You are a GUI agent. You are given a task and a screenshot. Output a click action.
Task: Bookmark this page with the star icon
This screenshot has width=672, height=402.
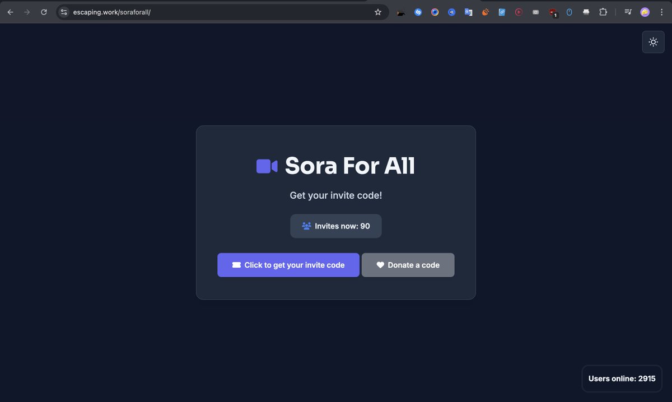click(377, 12)
